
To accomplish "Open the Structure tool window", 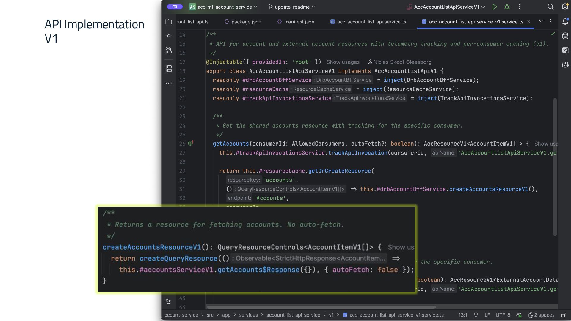I will click(169, 69).
